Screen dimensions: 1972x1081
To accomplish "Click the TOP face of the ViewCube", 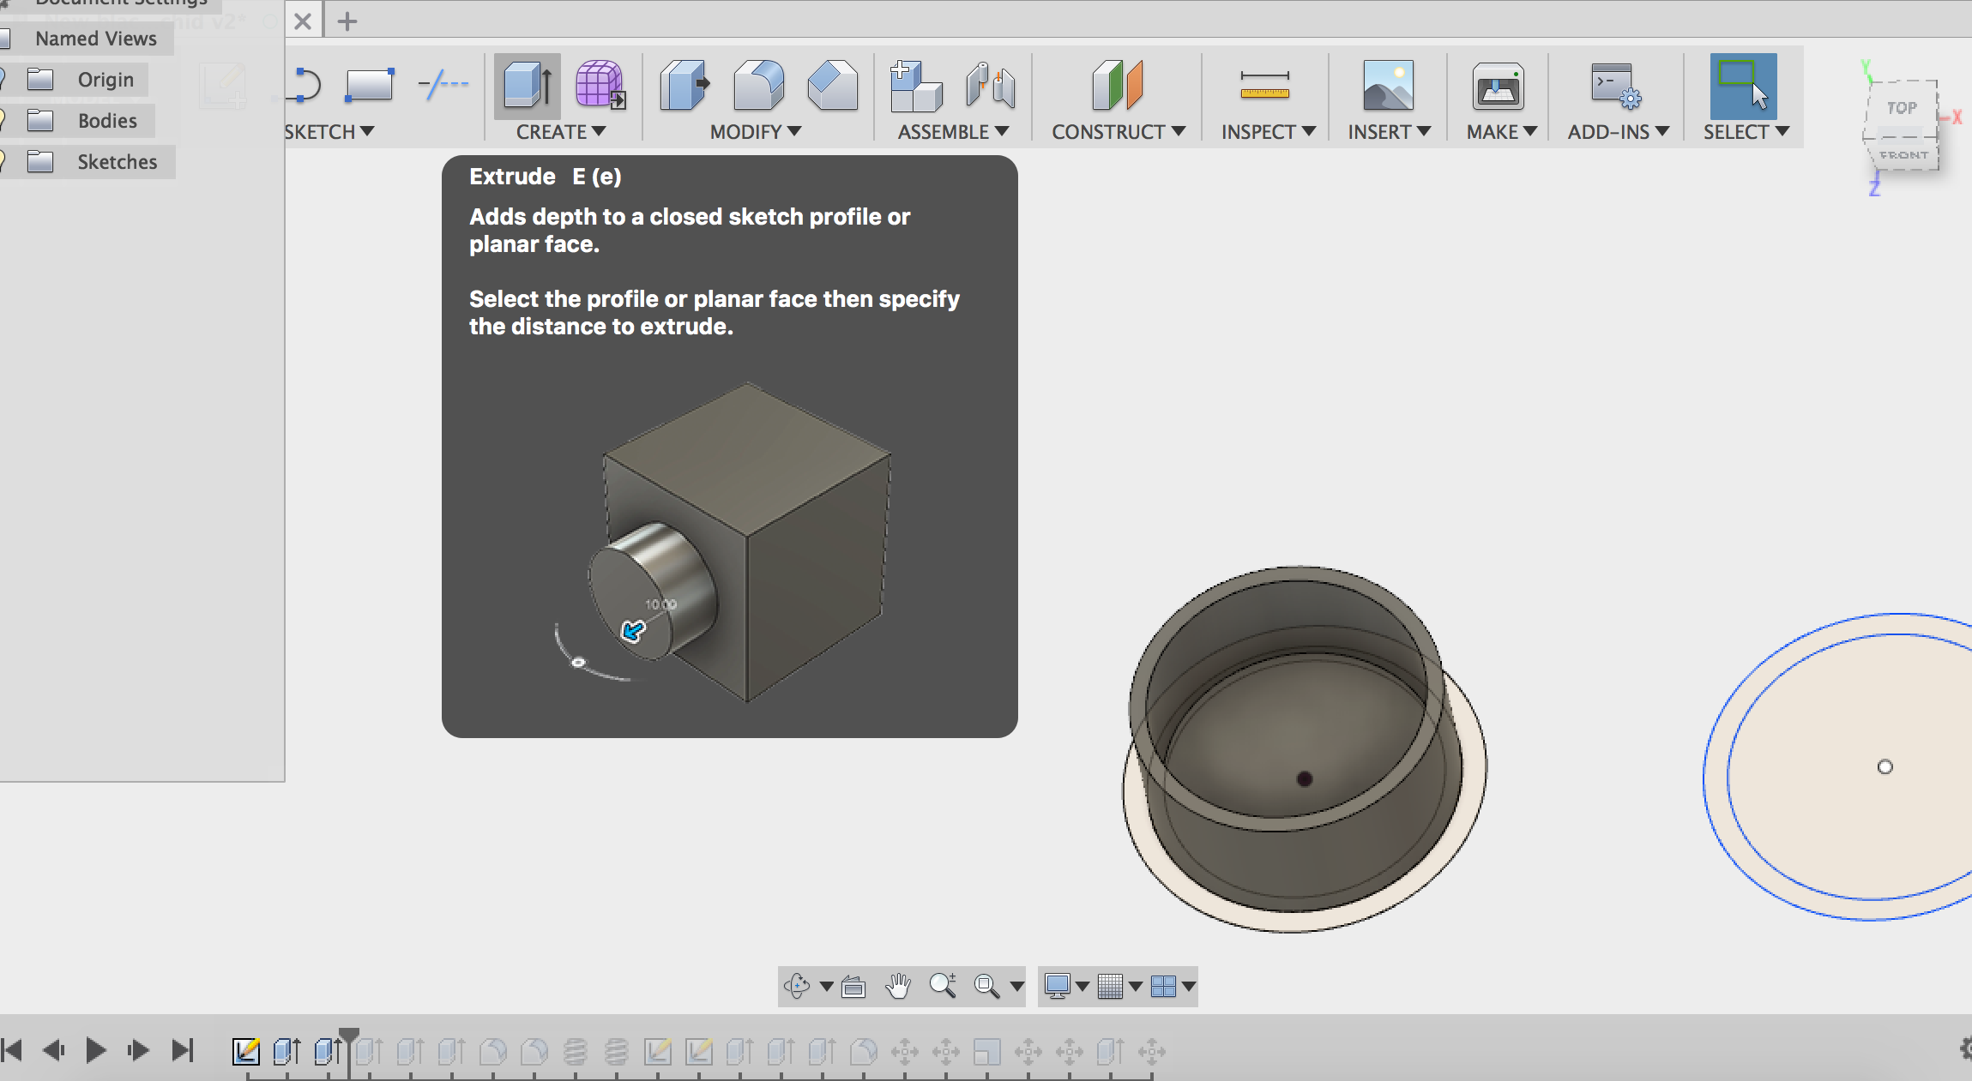I will pos(1902,107).
